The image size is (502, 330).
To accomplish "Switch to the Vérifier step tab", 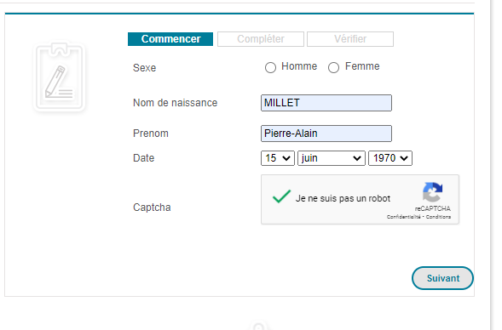I will (x=350, y=39).
